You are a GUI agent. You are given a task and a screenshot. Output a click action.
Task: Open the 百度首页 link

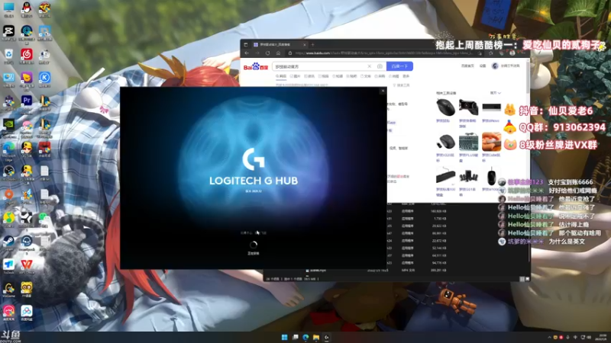[467, 66]
